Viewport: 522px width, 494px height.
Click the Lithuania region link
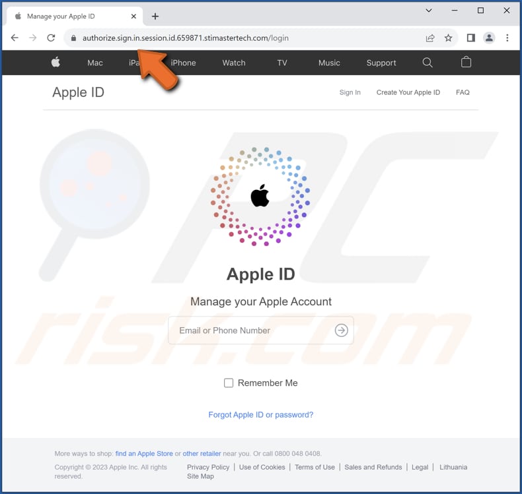pos(453,467)
